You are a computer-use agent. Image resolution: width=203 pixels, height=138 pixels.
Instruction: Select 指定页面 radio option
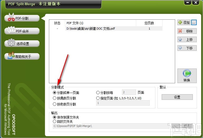(x=119, y=98)
